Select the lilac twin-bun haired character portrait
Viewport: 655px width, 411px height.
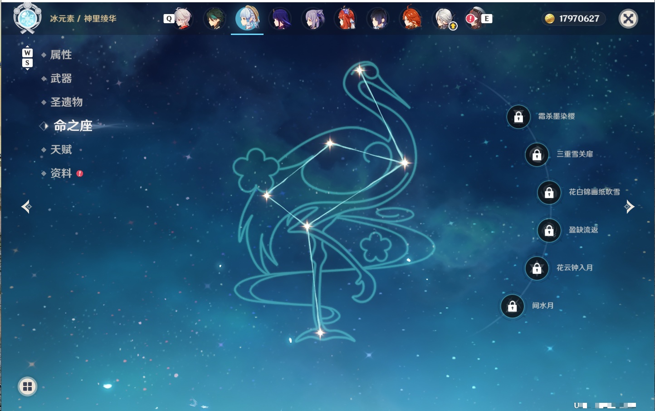point(313,19)
